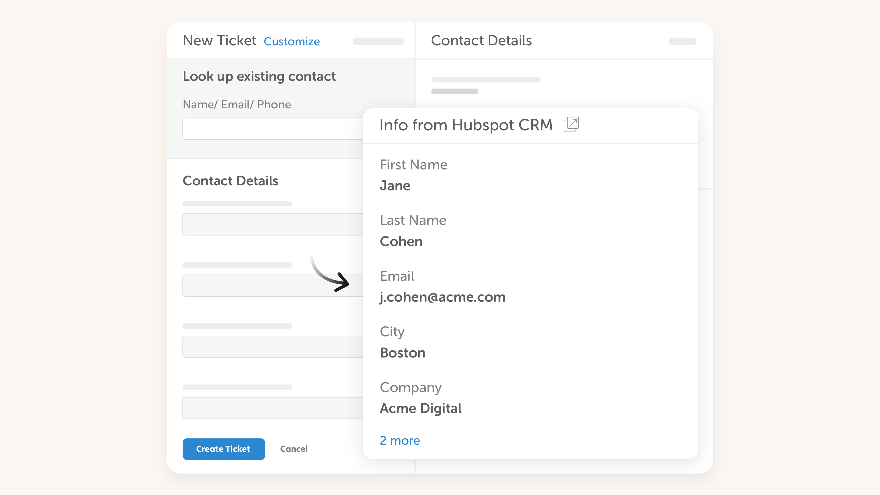Select the city value Boston
The image size is (880, 495).
click(x=402, y=353)
